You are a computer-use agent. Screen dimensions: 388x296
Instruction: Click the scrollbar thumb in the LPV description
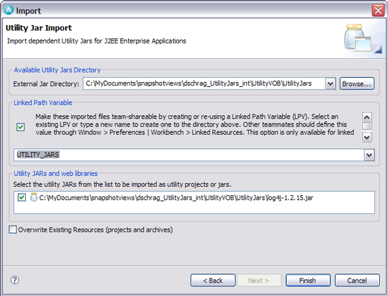[367, 126]
